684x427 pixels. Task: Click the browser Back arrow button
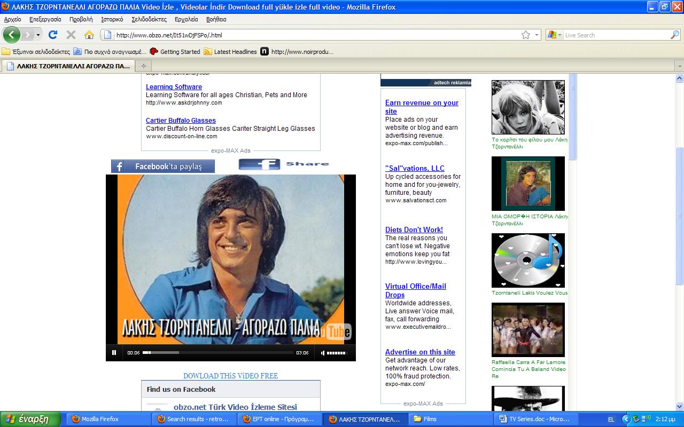pos(11,35)
